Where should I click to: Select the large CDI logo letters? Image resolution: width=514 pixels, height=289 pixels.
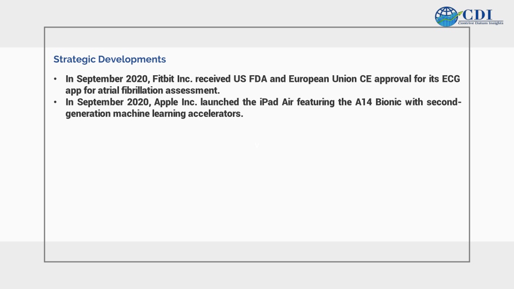(x=477, y=15)
